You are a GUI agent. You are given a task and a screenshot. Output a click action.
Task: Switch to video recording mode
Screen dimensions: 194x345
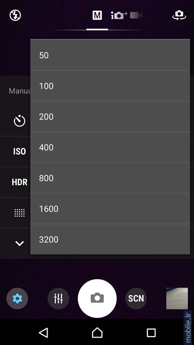[x=136, y=15]
